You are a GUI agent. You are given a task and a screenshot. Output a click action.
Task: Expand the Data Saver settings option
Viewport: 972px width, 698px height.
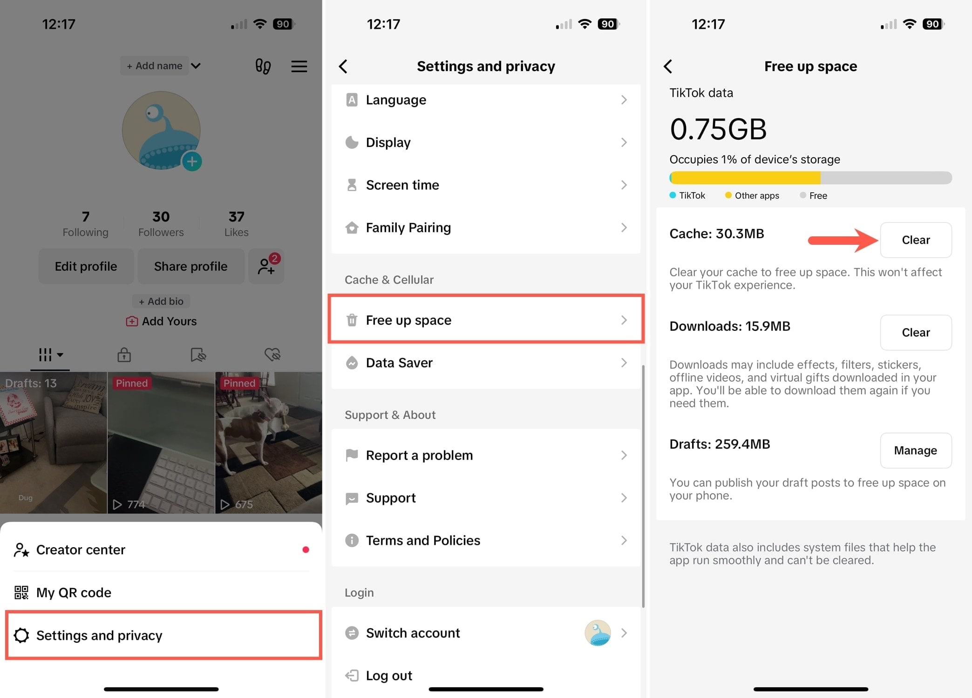tap(486, 362)
